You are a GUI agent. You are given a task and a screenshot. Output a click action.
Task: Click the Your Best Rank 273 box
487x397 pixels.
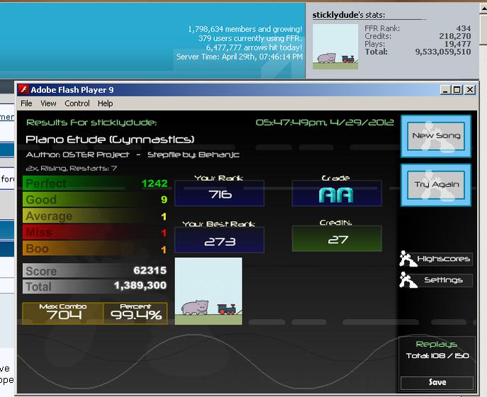click(220, 240)
